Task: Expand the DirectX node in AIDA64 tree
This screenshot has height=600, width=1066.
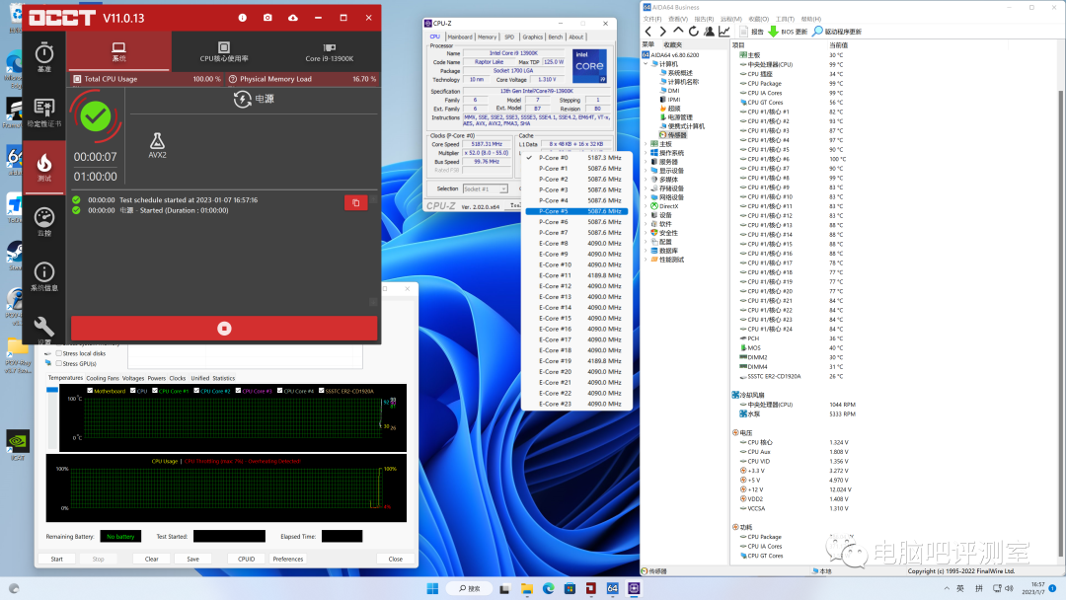Action: coord(646,206)
